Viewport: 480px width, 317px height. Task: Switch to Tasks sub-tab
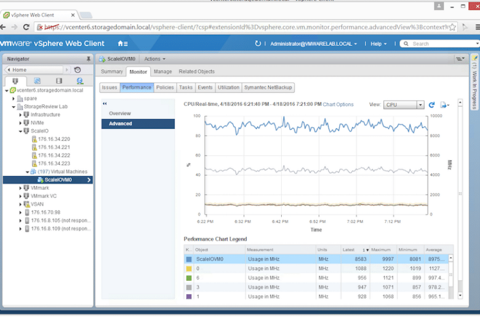(x=185, y=87)
